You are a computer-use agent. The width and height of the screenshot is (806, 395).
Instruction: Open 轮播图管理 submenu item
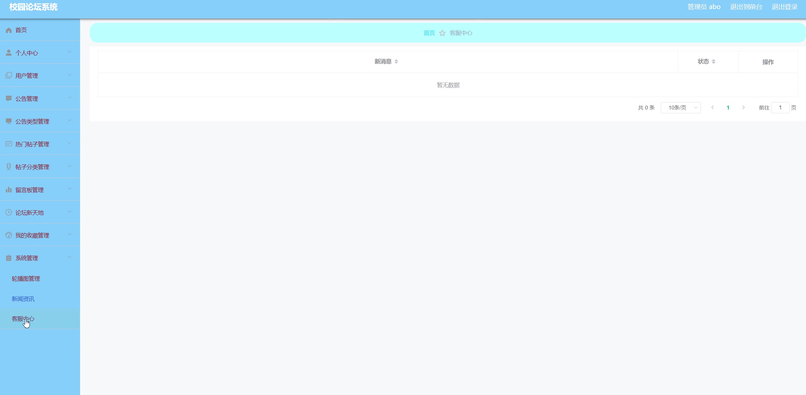tap(26, 278)
